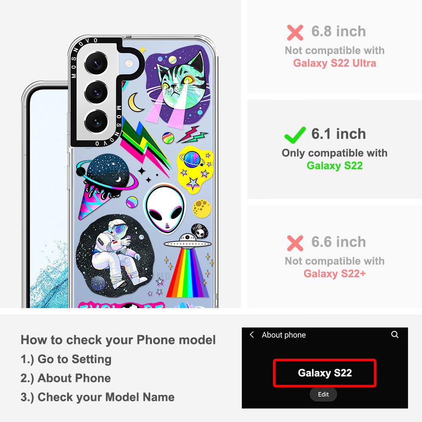Click the astronaut sticker on the case
This screenshot has height=422, width=422.
pos(116,256)
